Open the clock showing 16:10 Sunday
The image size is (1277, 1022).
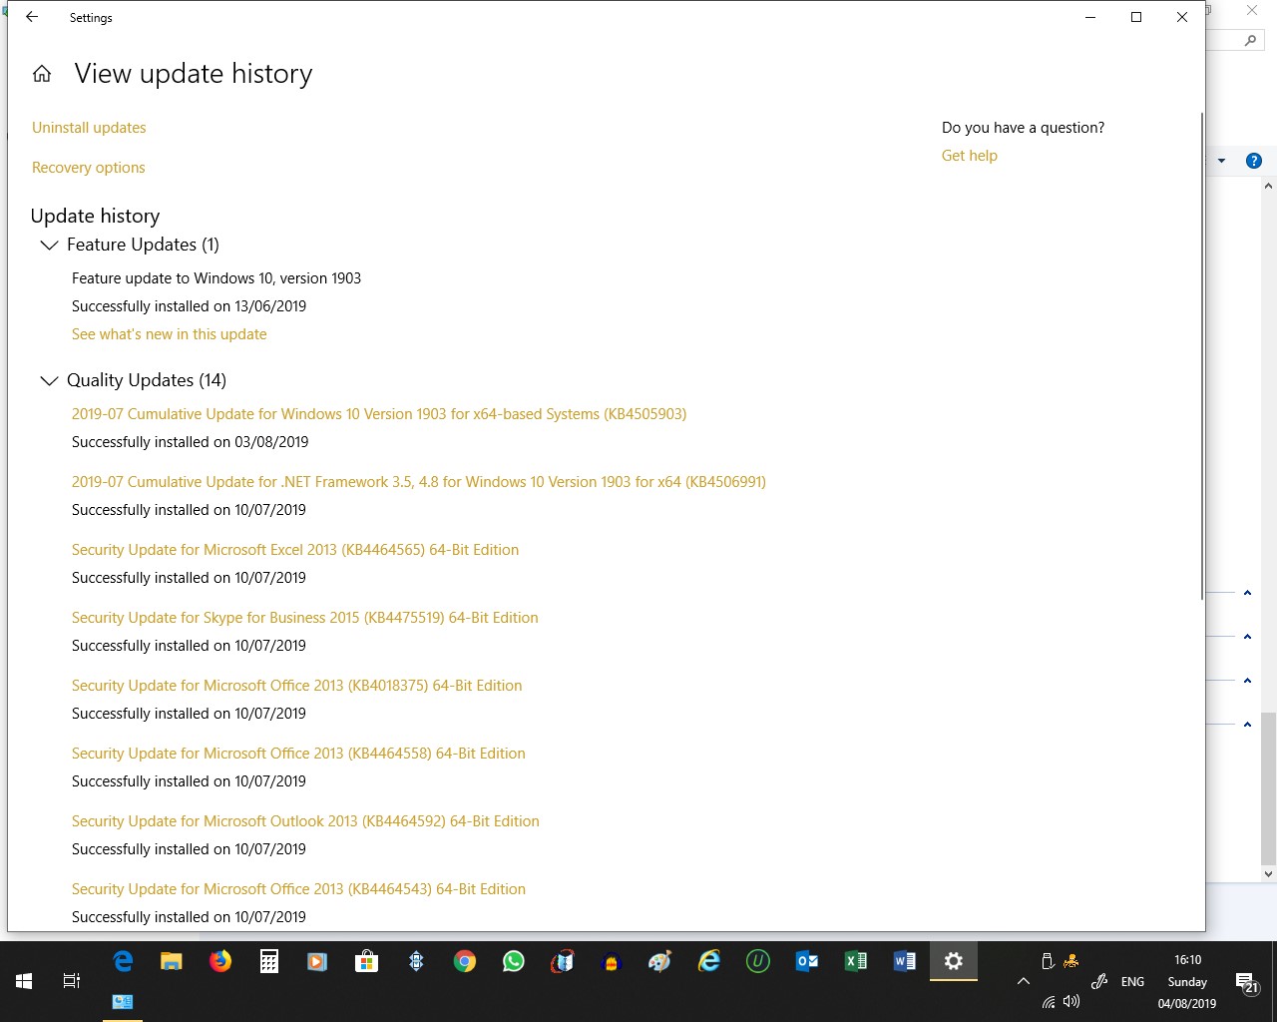pyautogui.click(x=1187, y=982)
